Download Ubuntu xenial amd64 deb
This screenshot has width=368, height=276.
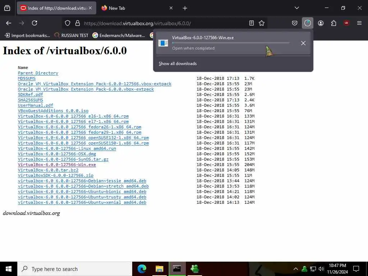82,203
